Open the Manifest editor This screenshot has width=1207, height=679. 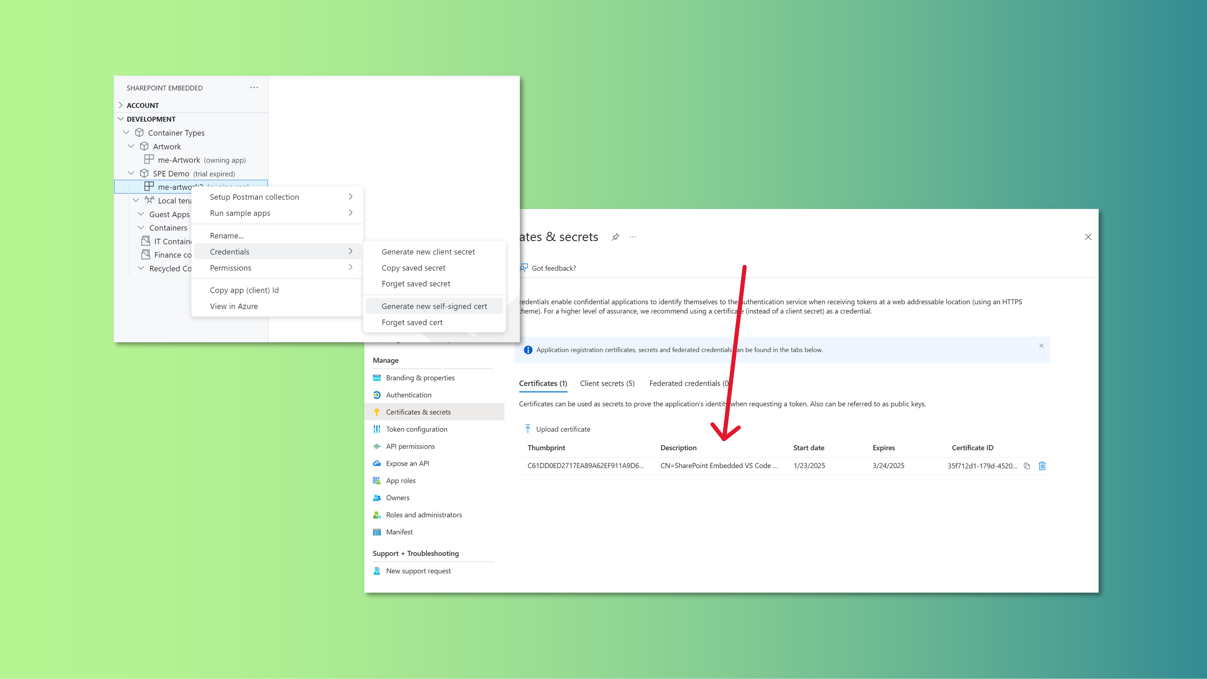399,531
